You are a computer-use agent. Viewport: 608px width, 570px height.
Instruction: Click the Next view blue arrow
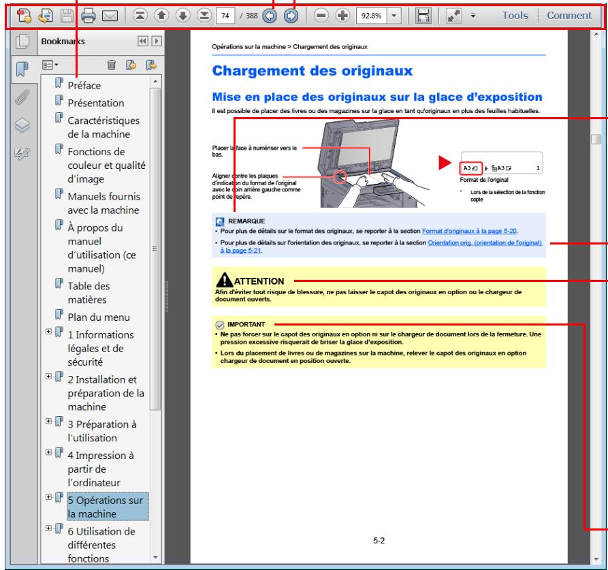(x=291, y=16)
